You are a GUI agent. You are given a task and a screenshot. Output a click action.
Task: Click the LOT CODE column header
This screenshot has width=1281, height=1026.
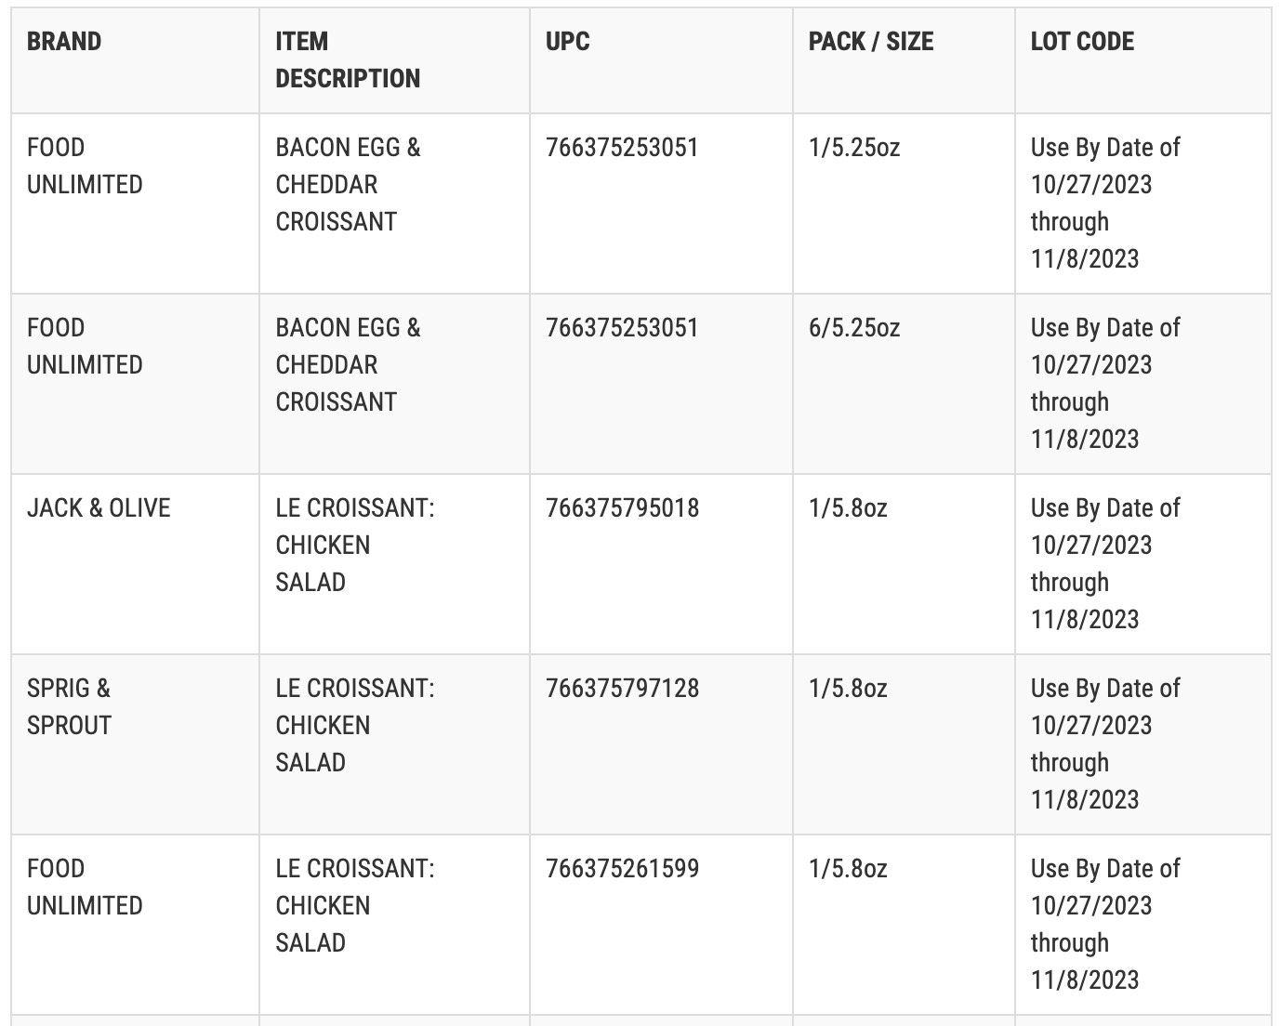click(x=1142, y=60)
